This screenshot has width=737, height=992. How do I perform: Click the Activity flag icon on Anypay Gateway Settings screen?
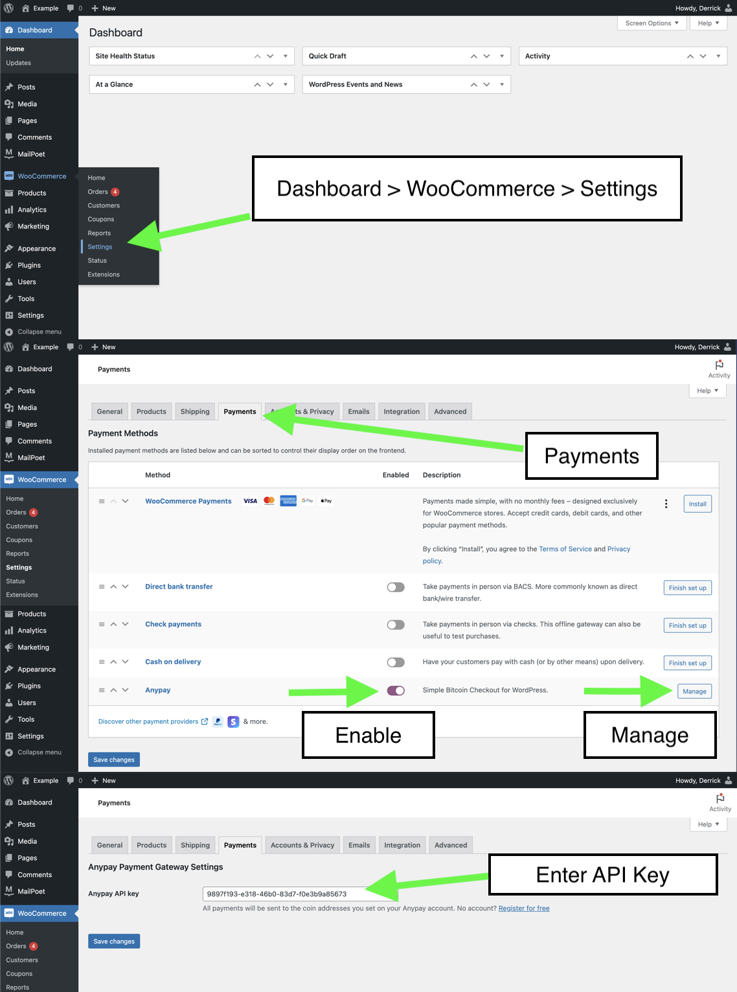click(720, 798)
